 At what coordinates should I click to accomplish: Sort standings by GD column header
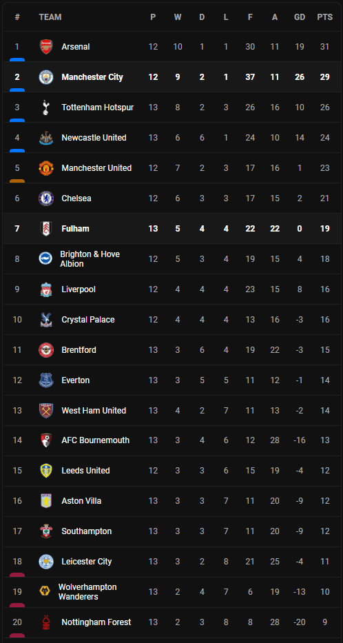coord(300,17)
